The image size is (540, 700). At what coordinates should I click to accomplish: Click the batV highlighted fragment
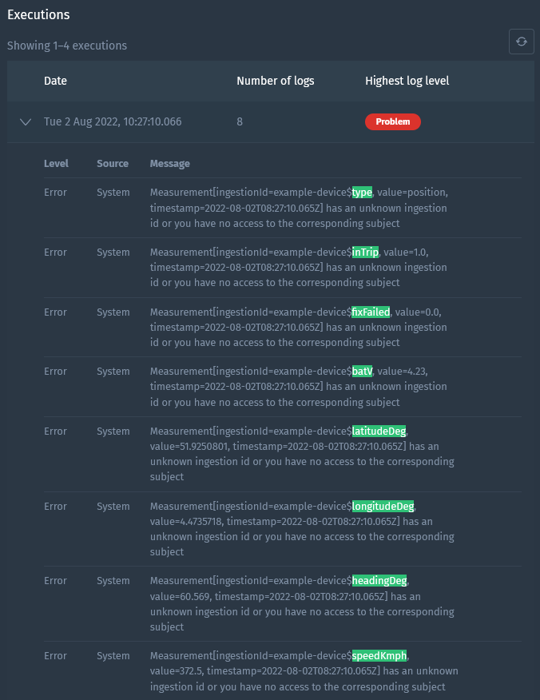pyautogui.click(x=361, y=371)
